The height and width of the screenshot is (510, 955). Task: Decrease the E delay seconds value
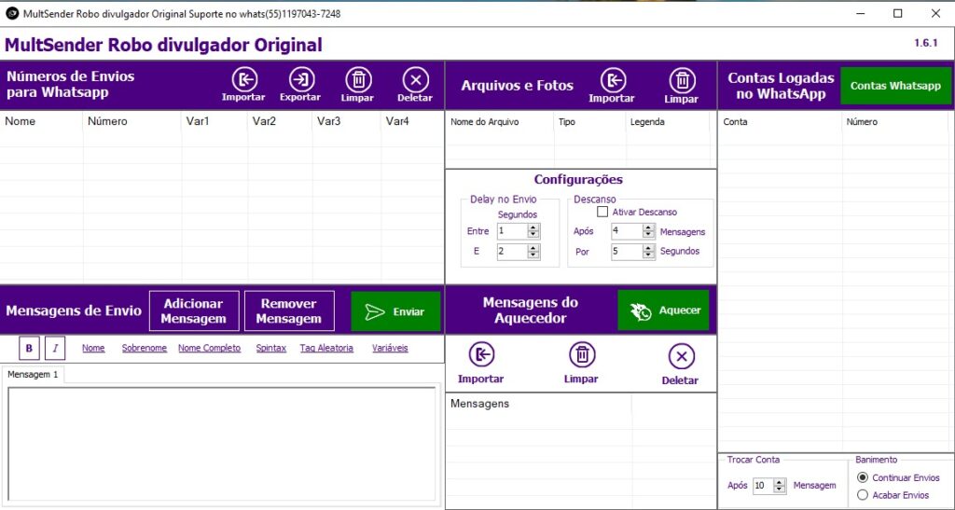[x=533, y=255]
